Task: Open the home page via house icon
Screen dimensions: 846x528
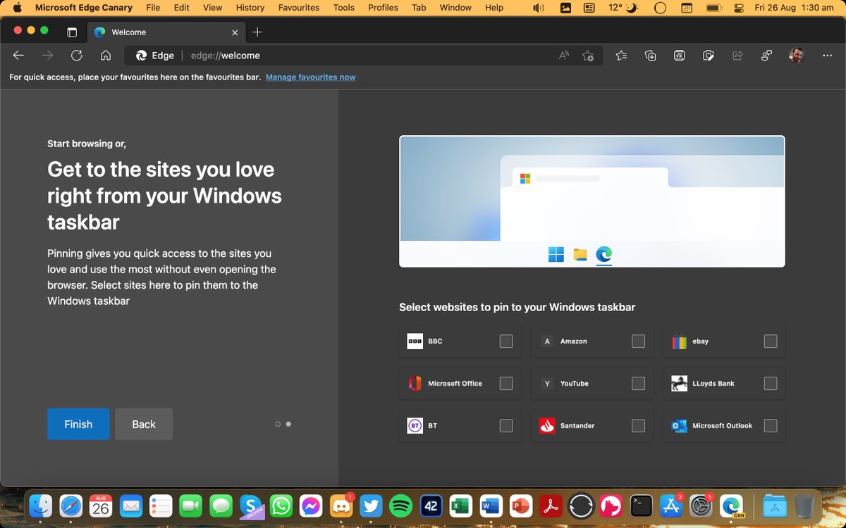Action: 106,56
